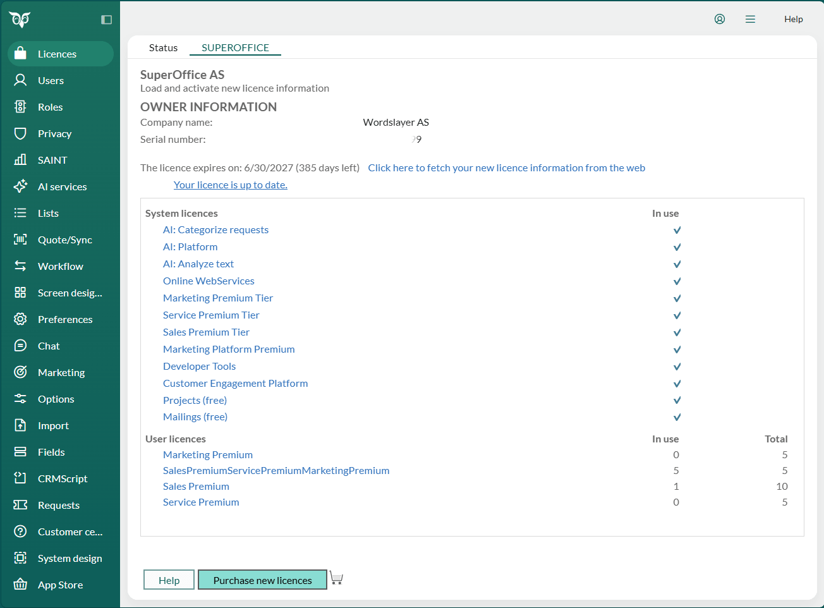Open the Customer centre question icon
Screen dimensions: 824x608
click(20, 532)
